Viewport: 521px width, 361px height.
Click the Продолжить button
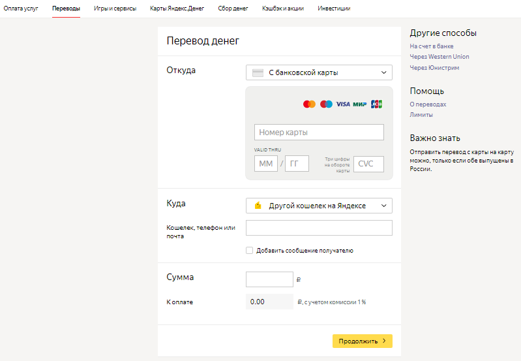[362, 341]
